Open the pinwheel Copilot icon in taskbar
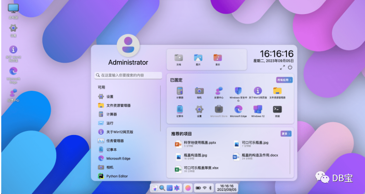Image resolution: width=365 pixels, height=194 pixels. coord(177,188)
